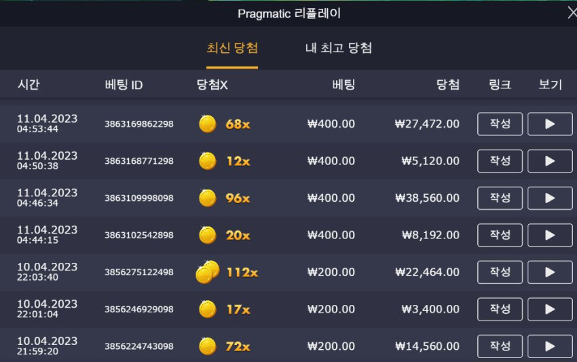The image size is (577, 362).
Task: Create link for bet 3863102542898
Action: (500, 235)
